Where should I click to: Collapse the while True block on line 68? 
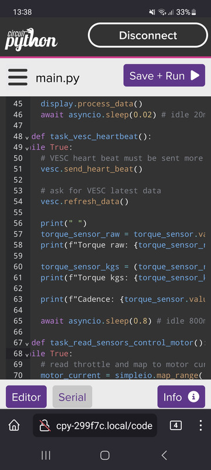27,355
